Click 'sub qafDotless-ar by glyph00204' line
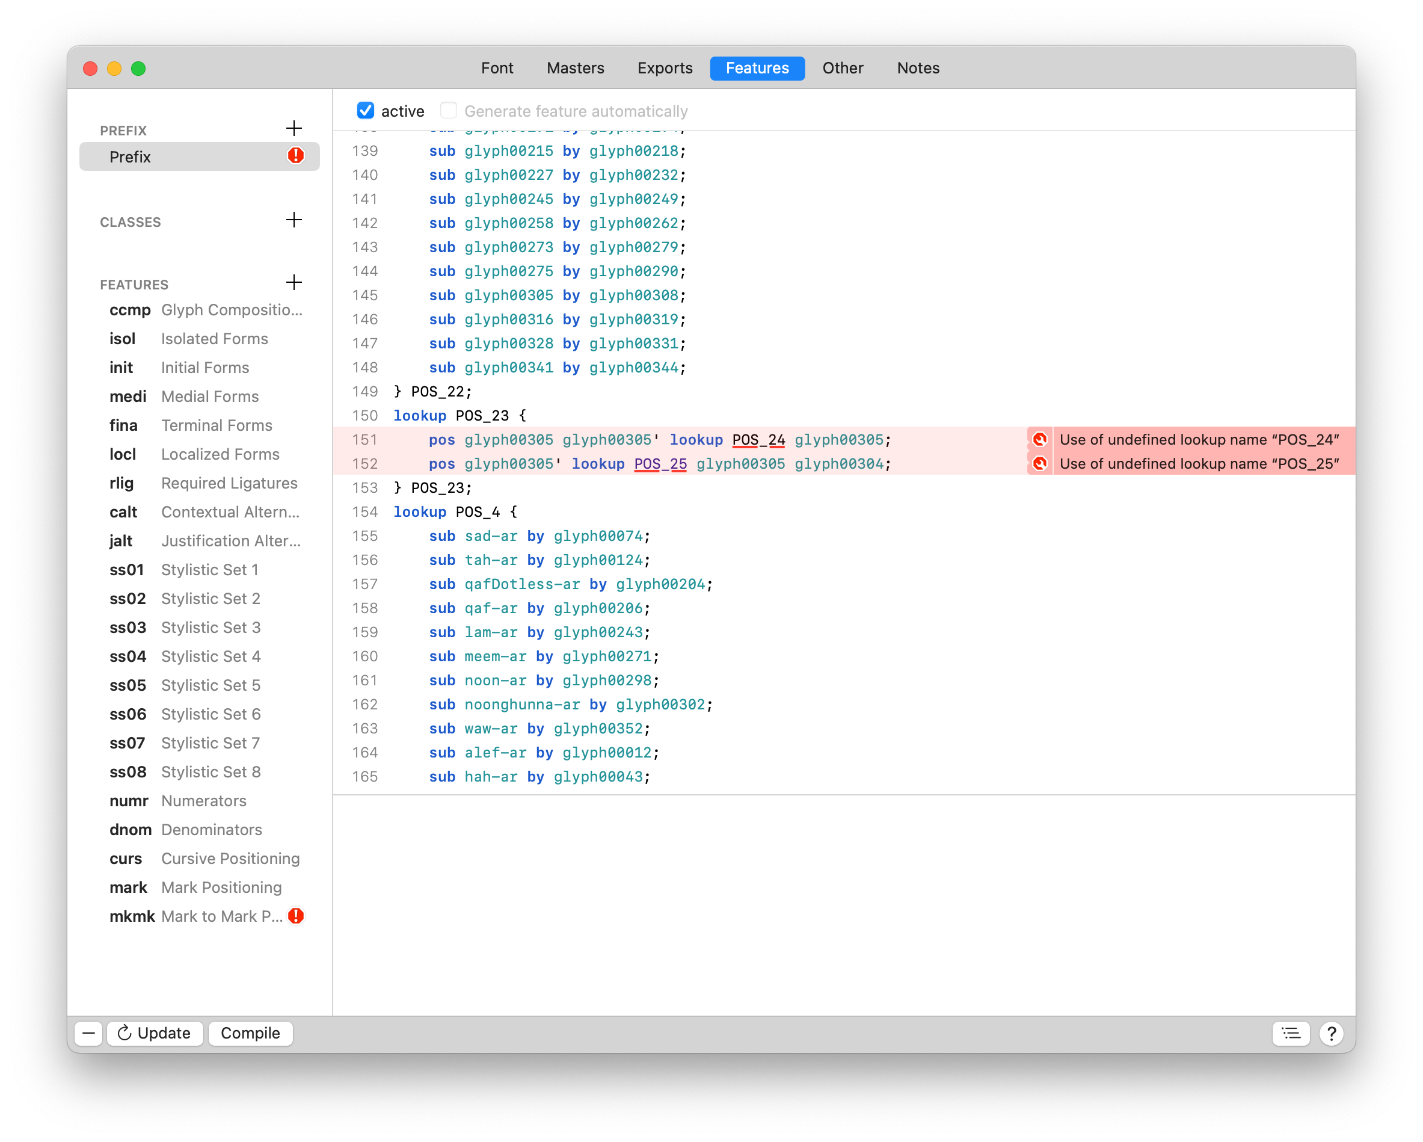1423x1142 pixels. point(571,584)
